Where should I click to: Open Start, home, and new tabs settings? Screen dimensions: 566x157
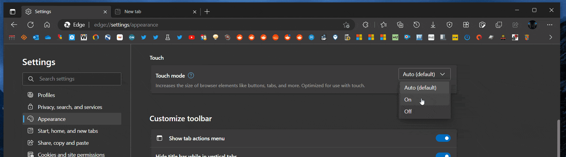72,131
